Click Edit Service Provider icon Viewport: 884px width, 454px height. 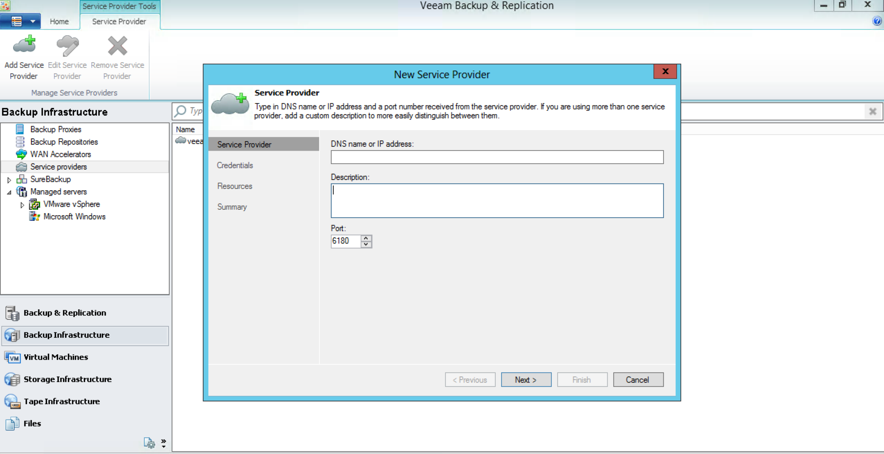67,45
